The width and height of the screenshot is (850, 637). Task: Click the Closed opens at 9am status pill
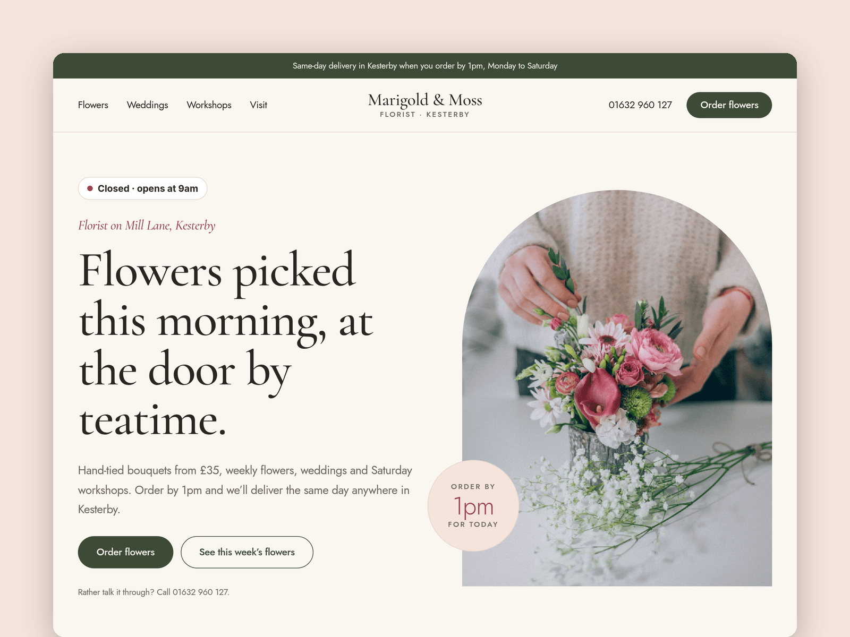tap(142, 188)
